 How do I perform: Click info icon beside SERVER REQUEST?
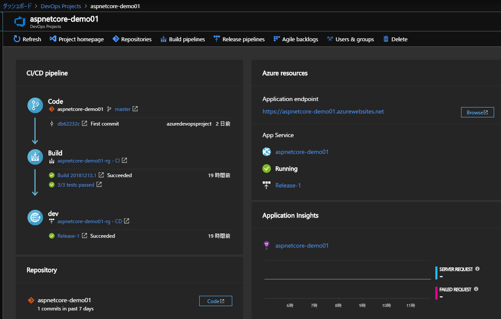pos(477,269)
